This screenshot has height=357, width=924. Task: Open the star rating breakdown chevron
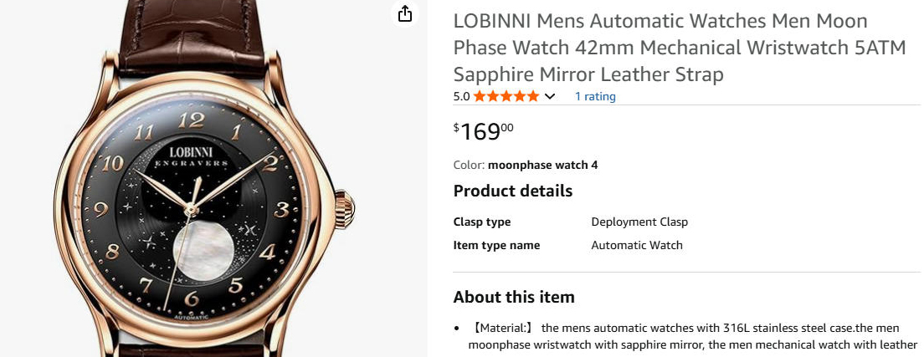[x=550, y=97]
